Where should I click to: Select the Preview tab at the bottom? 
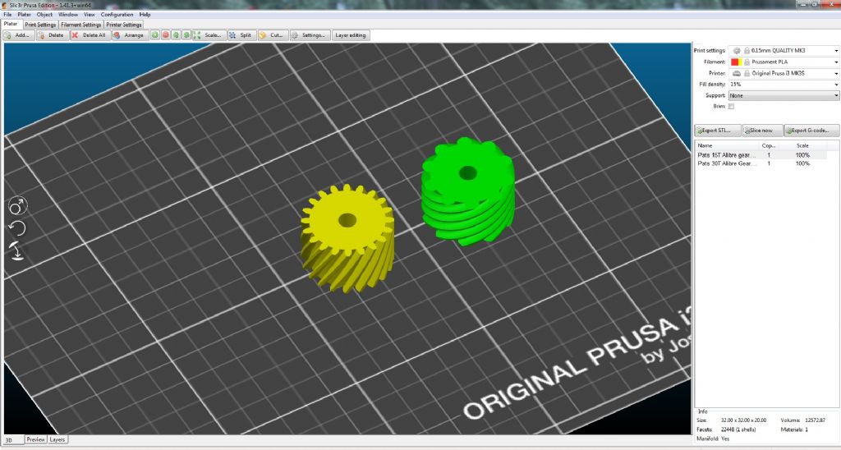pyautogui.click(x=36, y=440)
